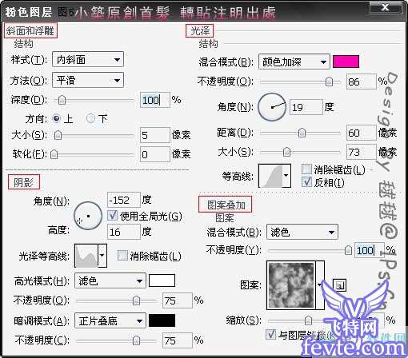Select the 下 direction radio button

click(x=90, y=118)
